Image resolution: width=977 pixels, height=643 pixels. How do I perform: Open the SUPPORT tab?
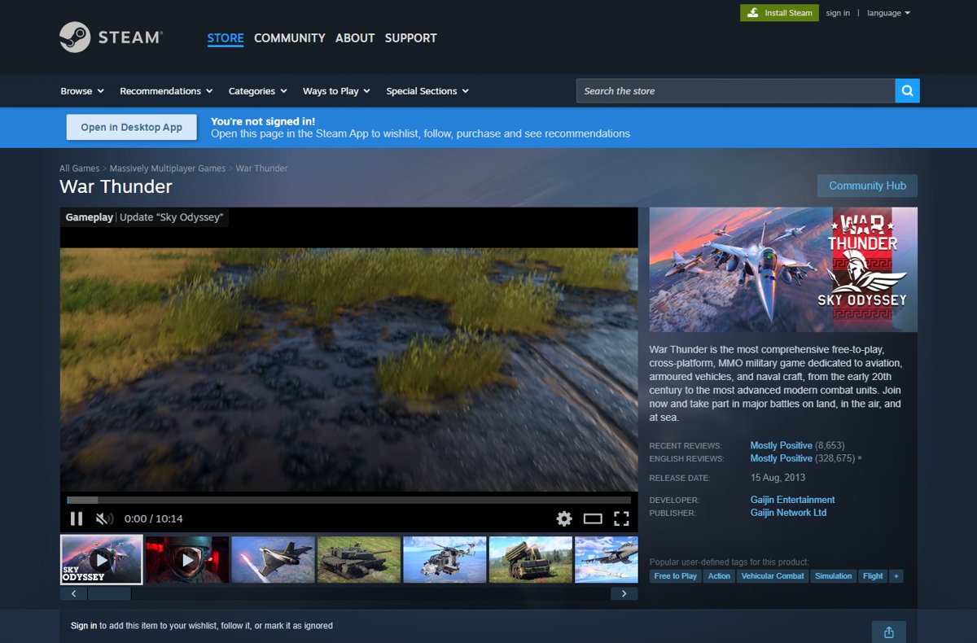point(410,38)
